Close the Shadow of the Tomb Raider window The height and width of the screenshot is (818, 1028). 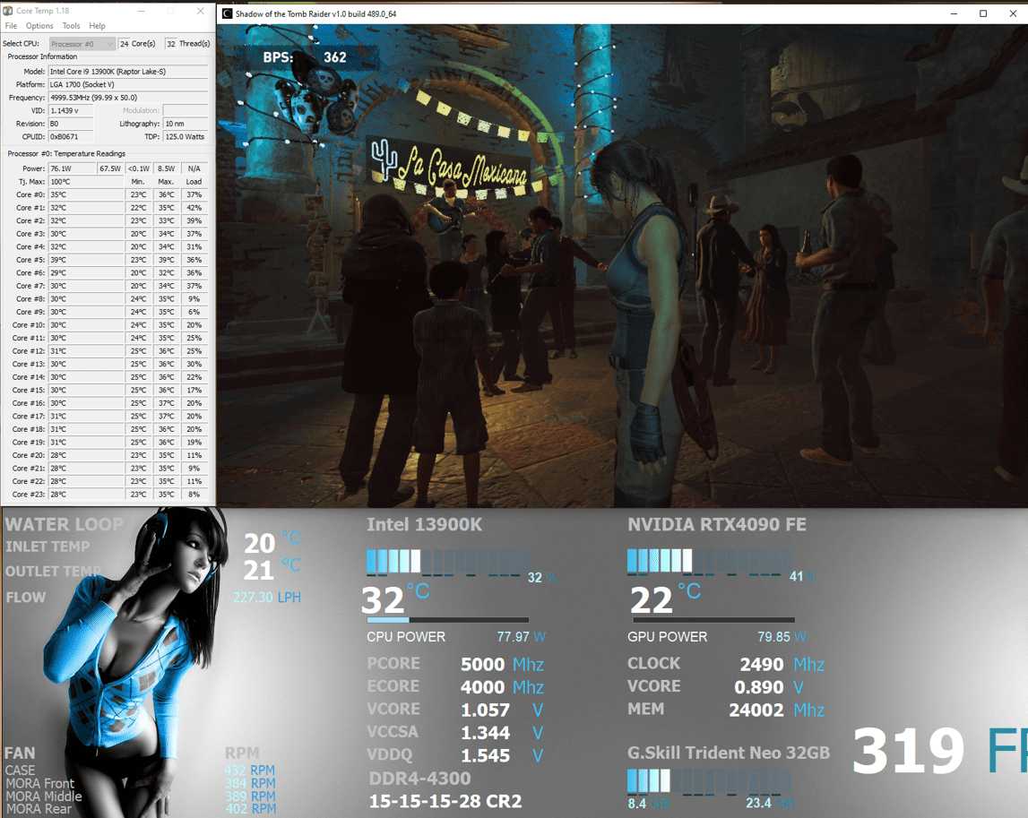coord(1012,13)
